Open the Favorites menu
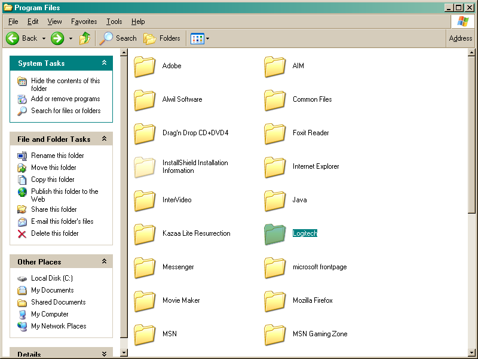The image size is (478, 359). click(84, 22)
